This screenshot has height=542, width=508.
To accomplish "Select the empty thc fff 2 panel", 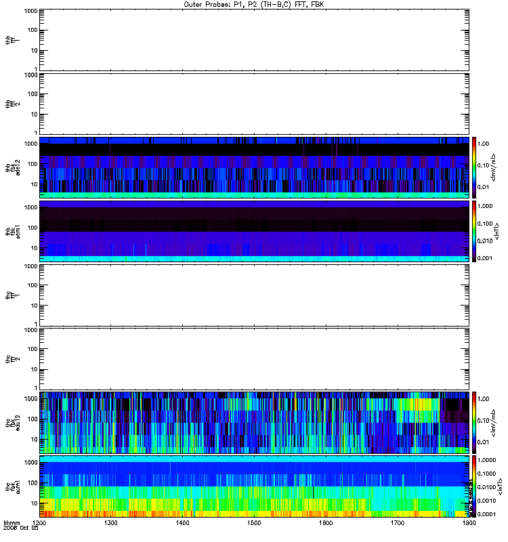I will pos(254,359).
